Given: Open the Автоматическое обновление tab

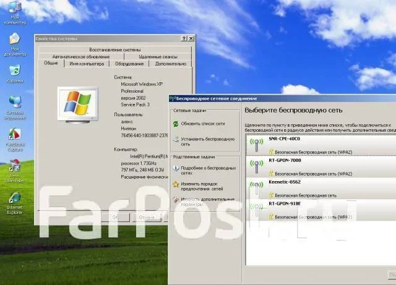Looking at the screenshot, I should click(81, 56).
